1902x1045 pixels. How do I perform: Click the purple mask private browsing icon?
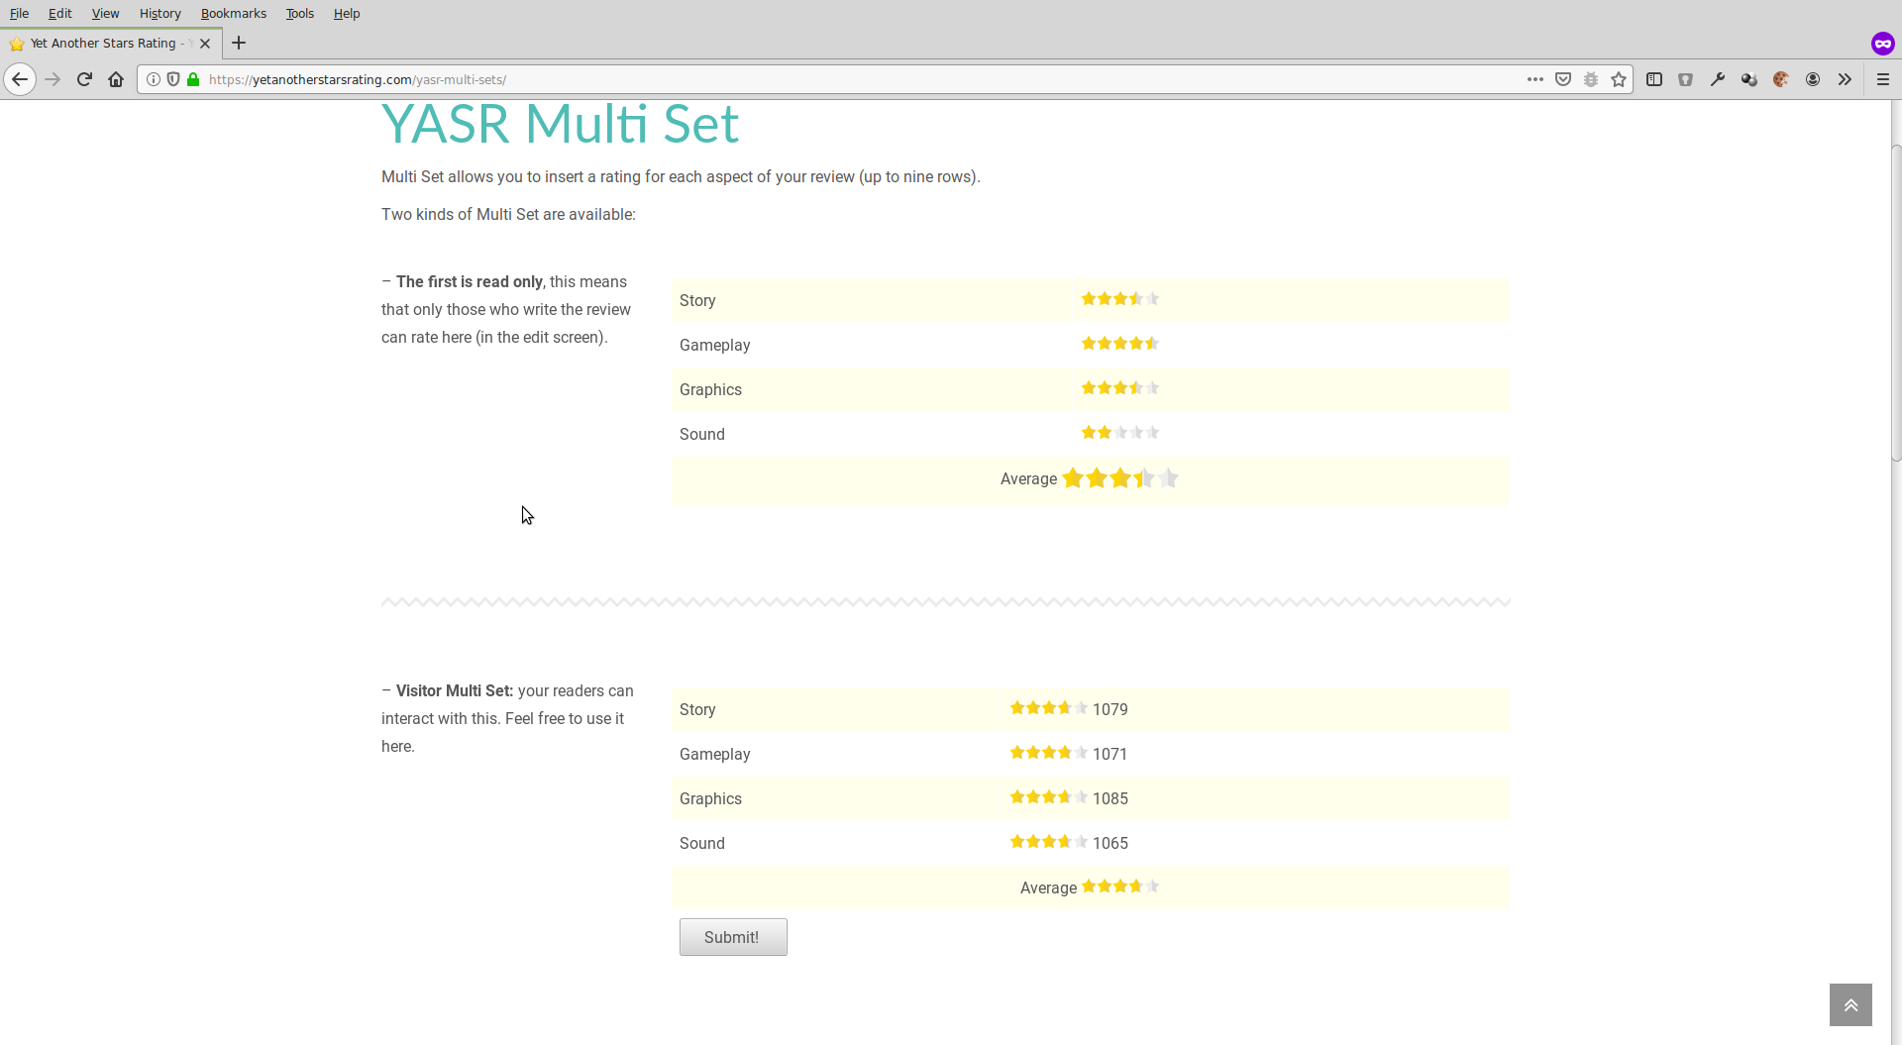point(1882,44)
